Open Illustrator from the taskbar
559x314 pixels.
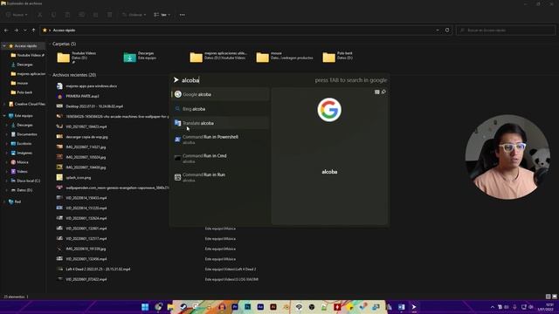[273, 307]
